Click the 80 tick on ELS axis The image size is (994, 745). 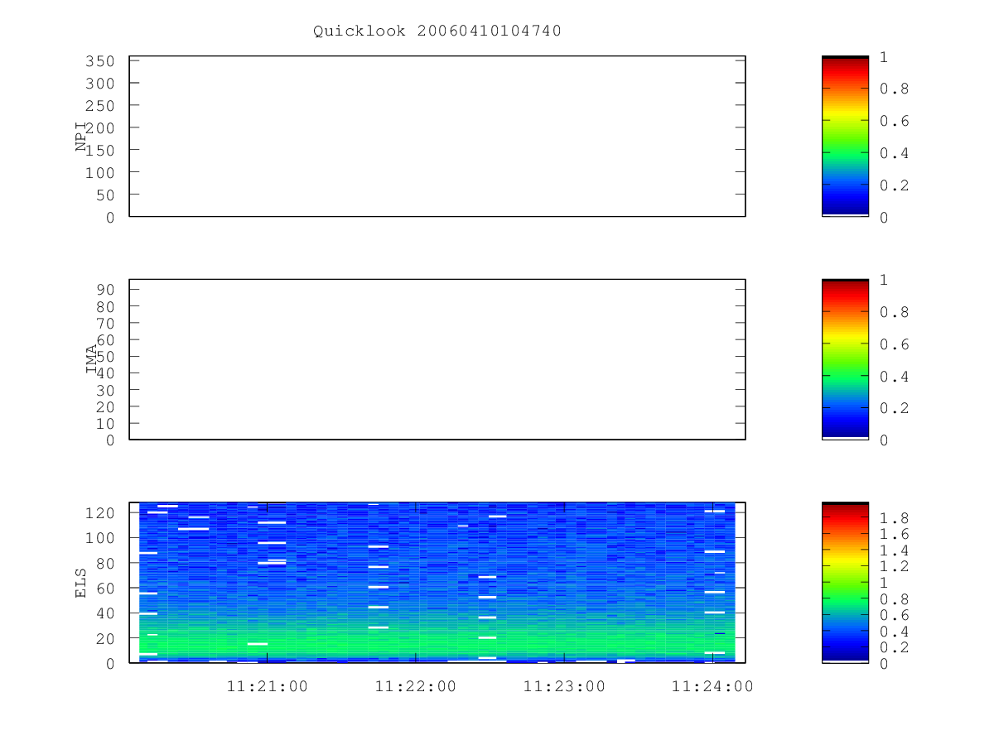(104, 563)
